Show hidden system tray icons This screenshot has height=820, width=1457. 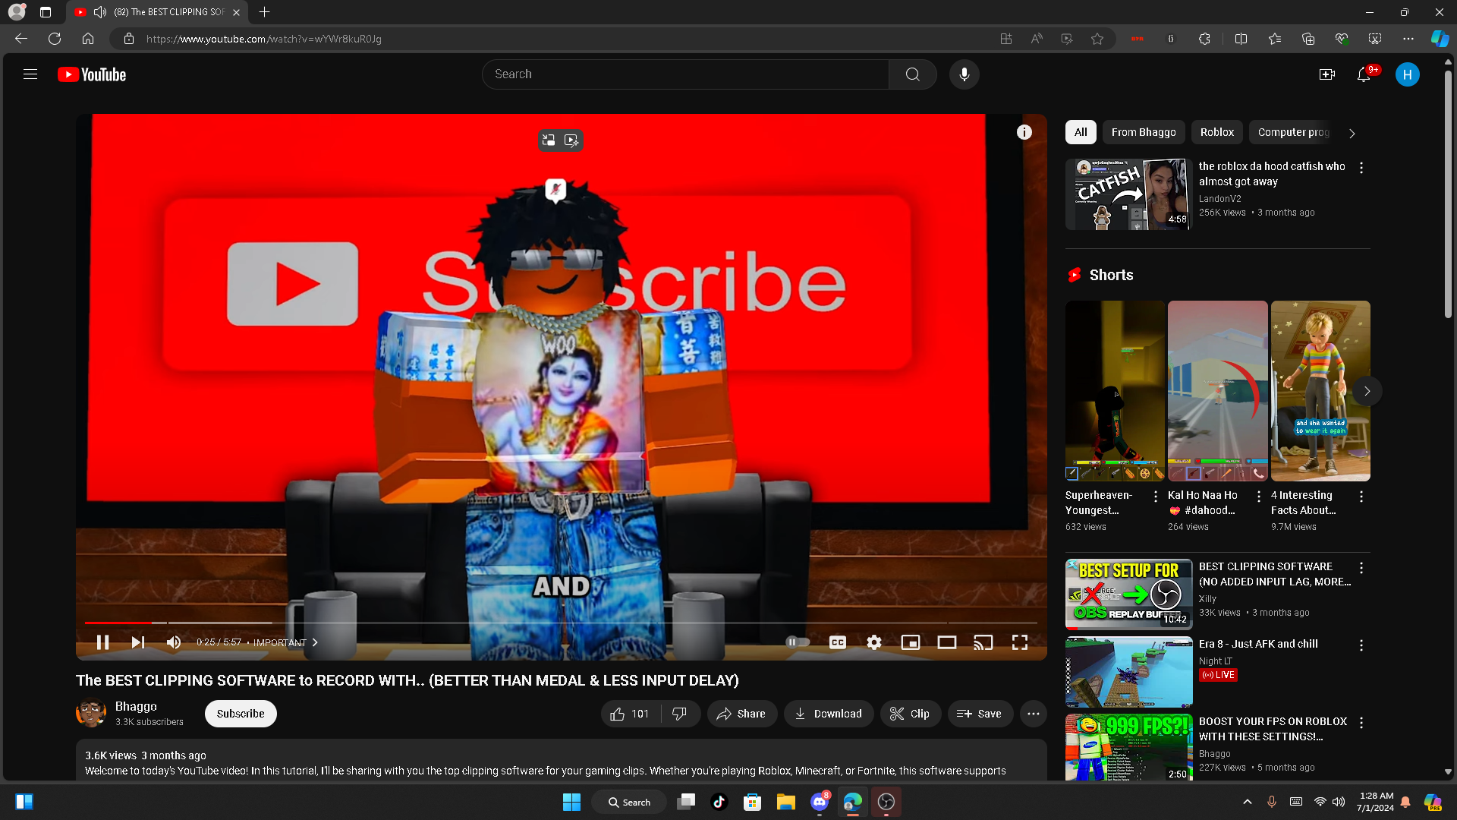pyautogui.click(x=1248, y=802)
